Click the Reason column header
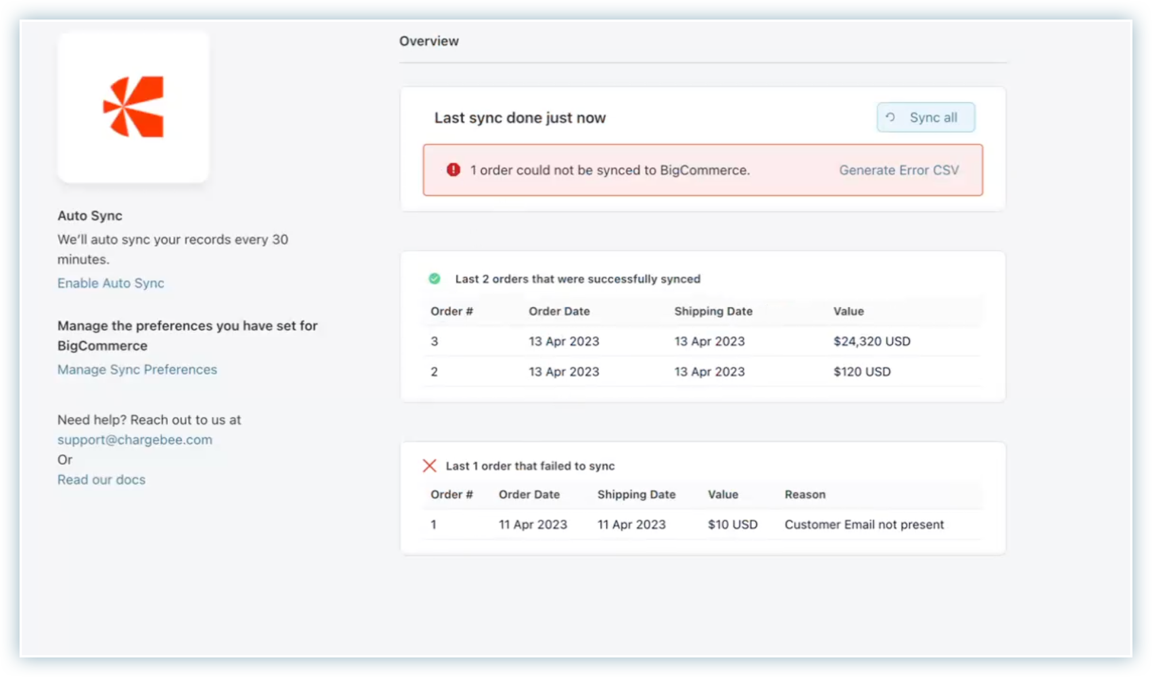 805,494
